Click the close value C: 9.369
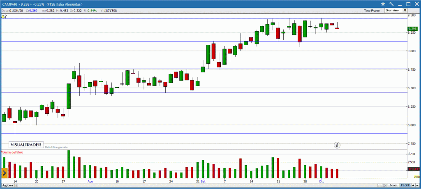The width and height of the screenshot is (421, 189). 31,11
